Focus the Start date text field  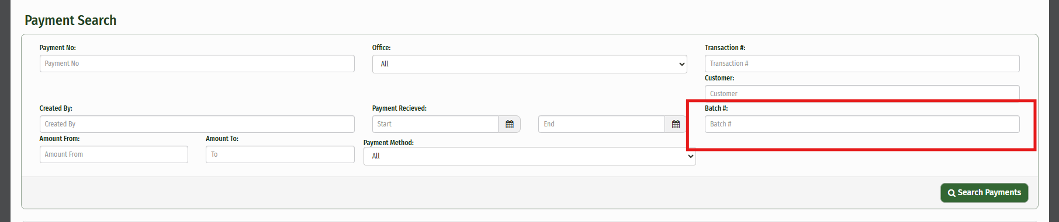click(x=435, y=124)
